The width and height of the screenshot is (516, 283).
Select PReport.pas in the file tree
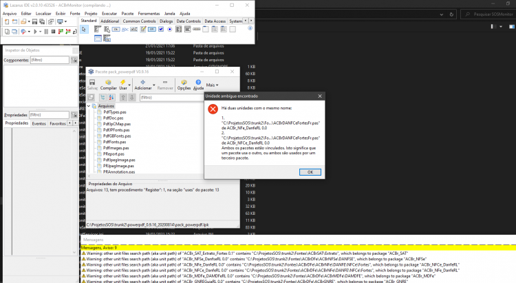[x=114, y=154]
